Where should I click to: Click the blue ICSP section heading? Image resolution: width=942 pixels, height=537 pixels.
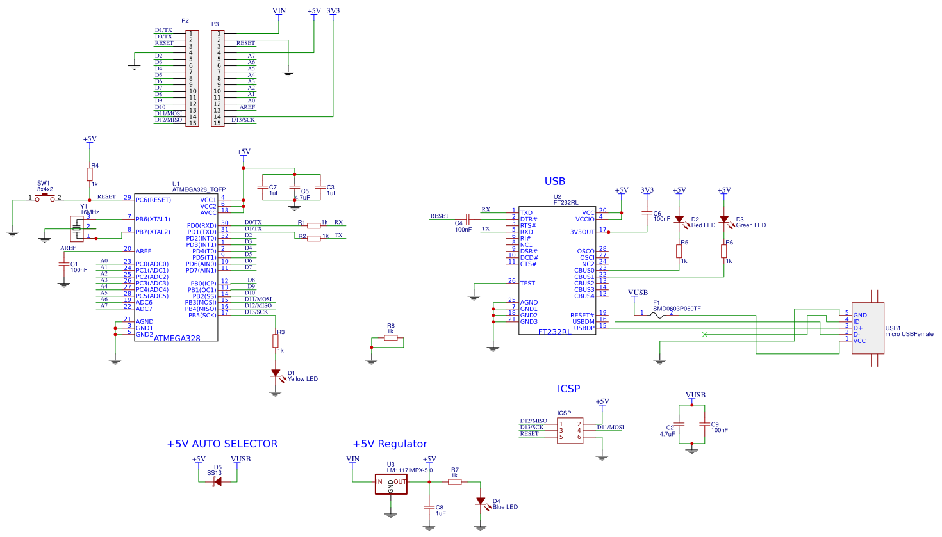point(569,389)
